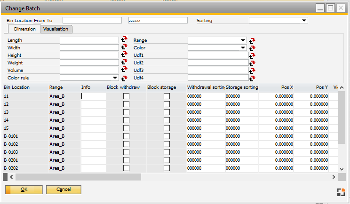Image resolution: width=350 pixels, height=204 pixels.
Task: Click the apply arrow icon next to Udf4
Action: (x=252, y=78)
